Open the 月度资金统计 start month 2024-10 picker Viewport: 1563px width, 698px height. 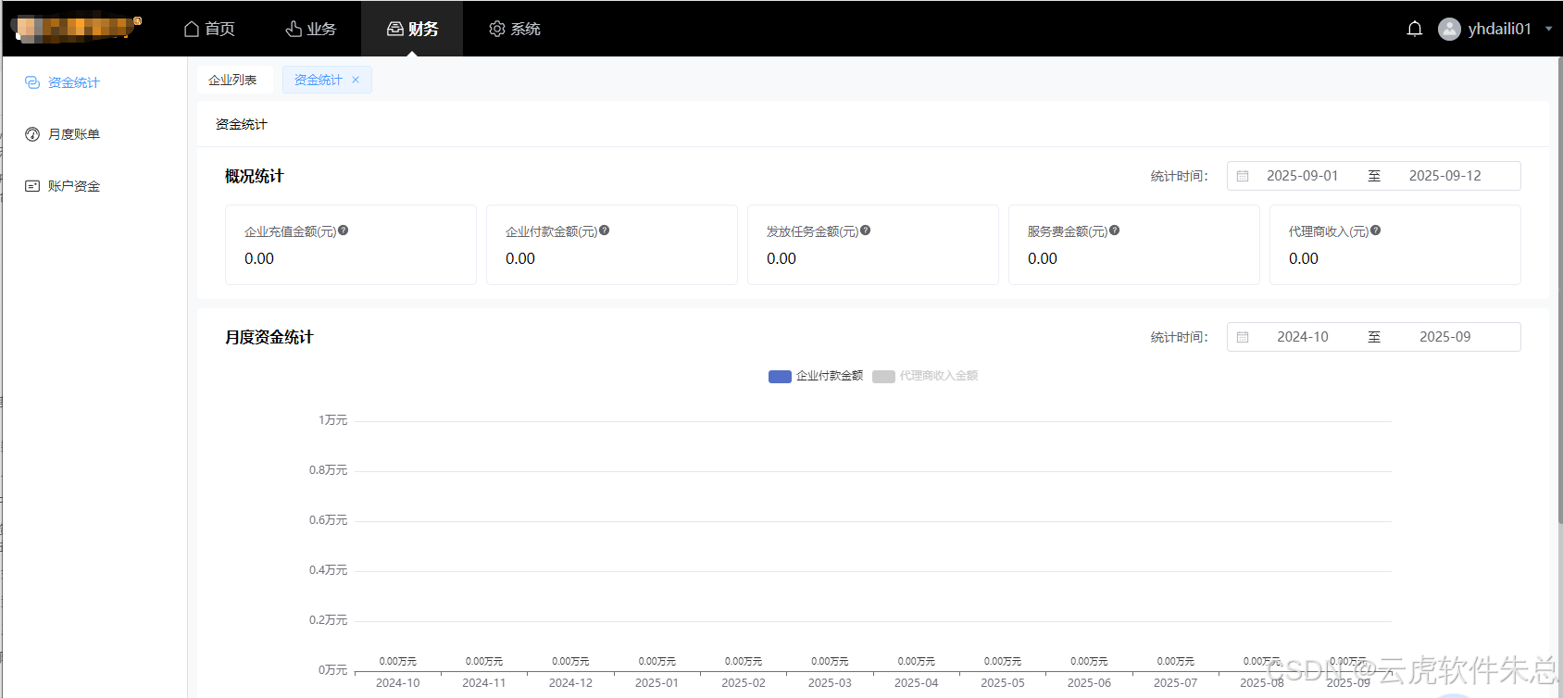point(1302,337)
